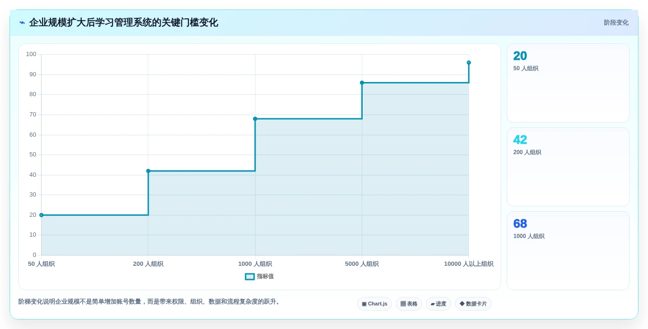
Task: Click the chart title 企业规模扩大后学习管理系统的关键门槛变化
Action: (x=124, y=23)
